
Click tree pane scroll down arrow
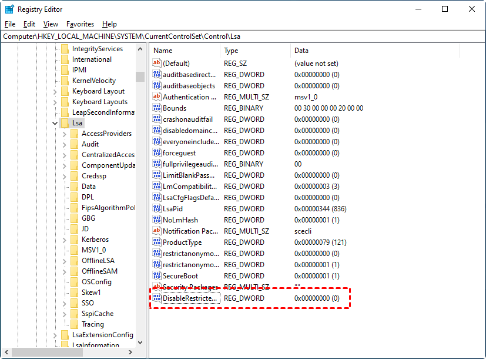[x=140, y=343]
